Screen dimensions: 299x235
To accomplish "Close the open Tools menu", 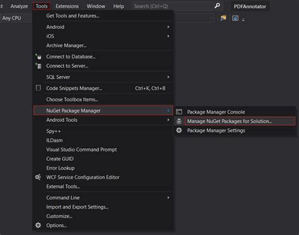I will coord(42,6).
